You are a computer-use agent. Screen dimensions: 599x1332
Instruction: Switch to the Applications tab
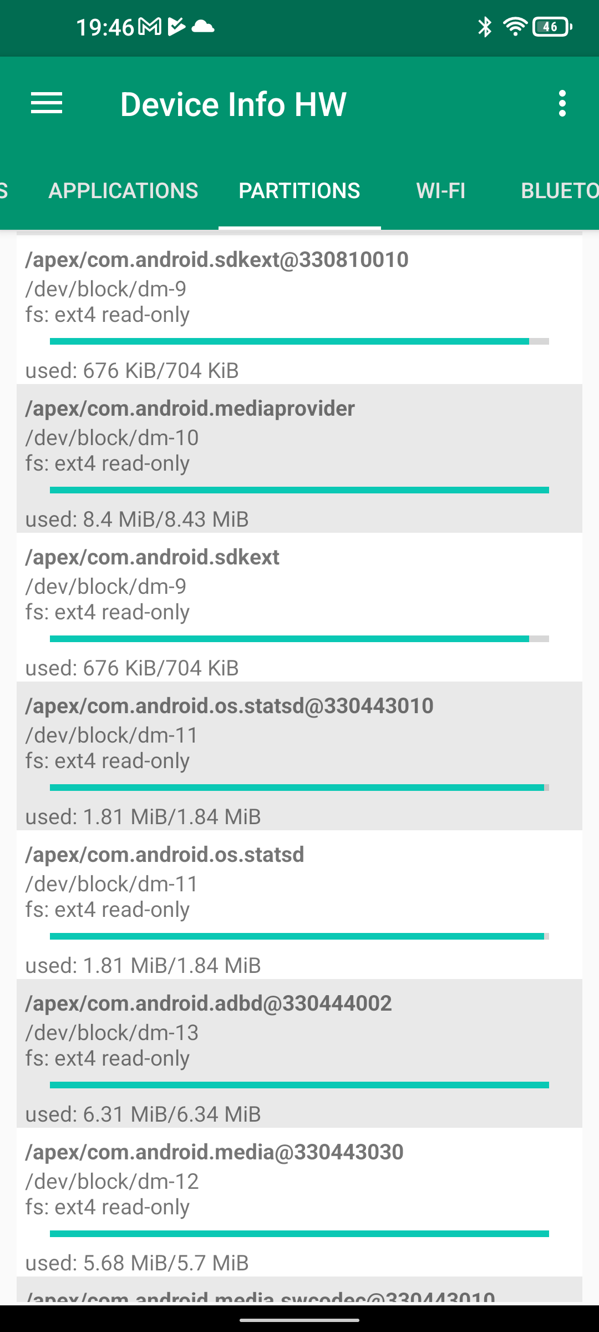123,191
